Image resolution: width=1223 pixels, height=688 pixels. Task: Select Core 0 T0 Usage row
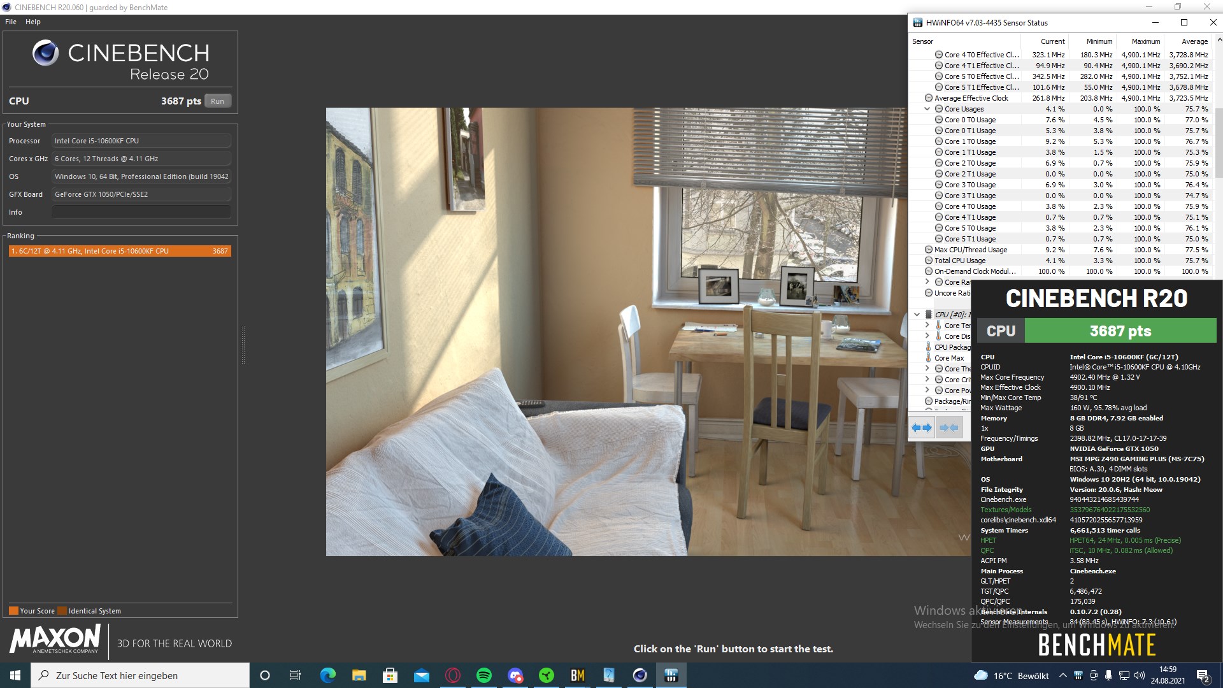[x=1061, y=120]
